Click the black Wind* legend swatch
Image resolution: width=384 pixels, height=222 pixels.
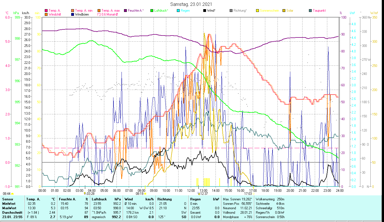point(205,11)
